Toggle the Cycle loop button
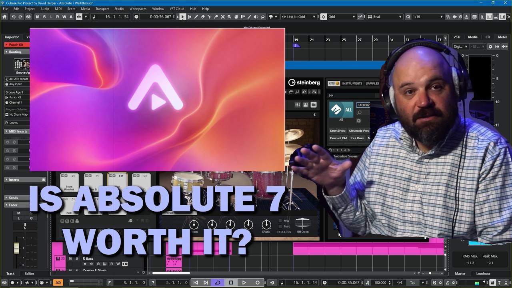 (218, 282)
